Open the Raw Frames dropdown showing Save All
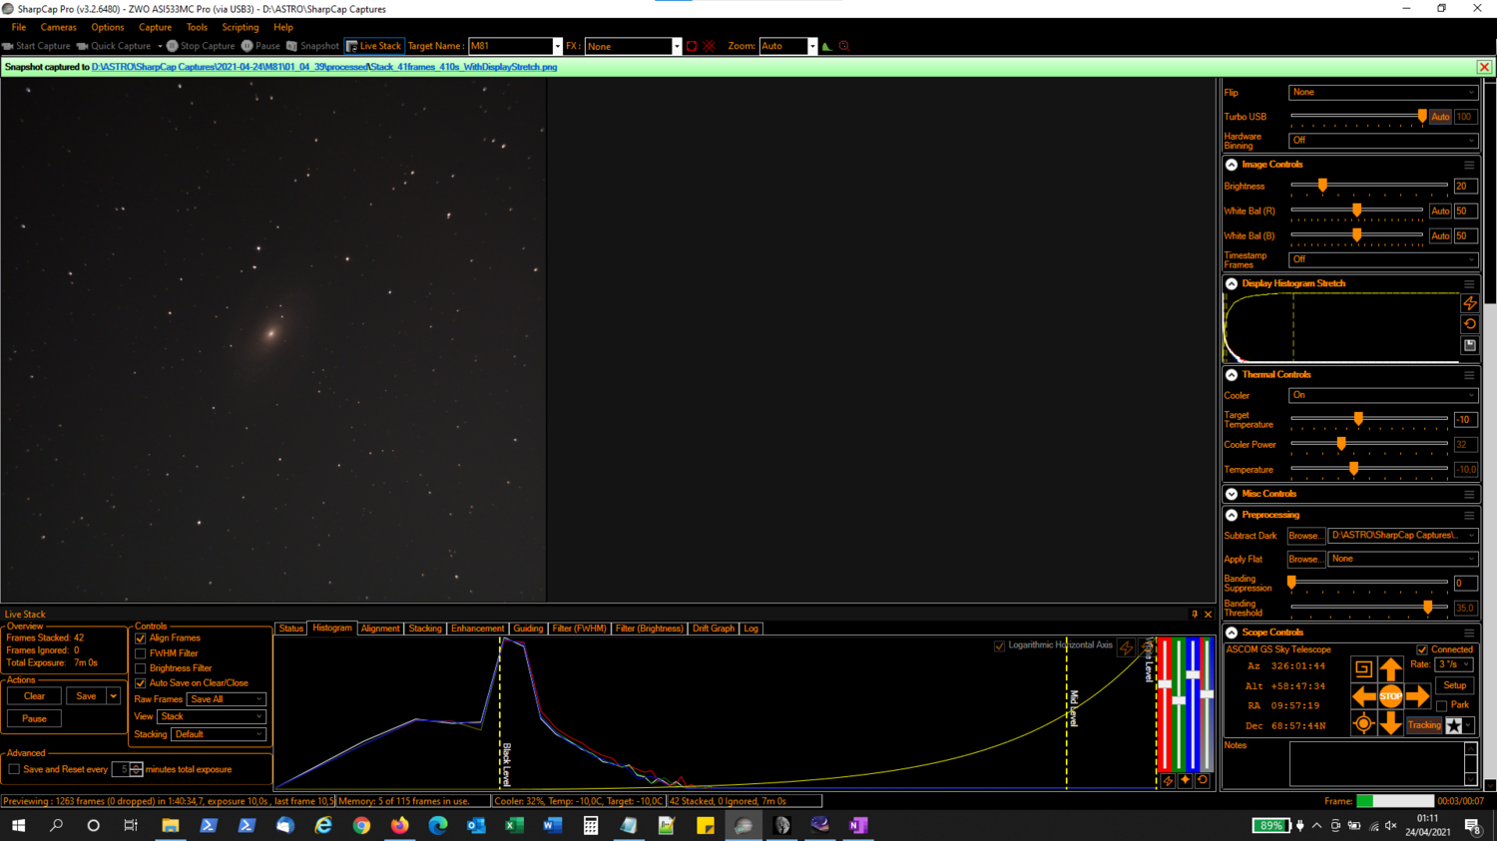This screenshot has height=841, width=1497. 225,699
